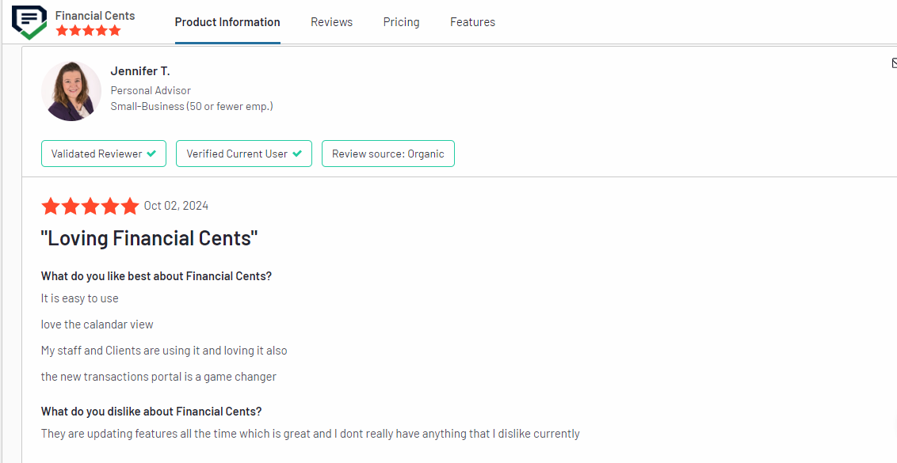
Task: Click the Review source: Organic badge
Action: (x=387, y=154)
